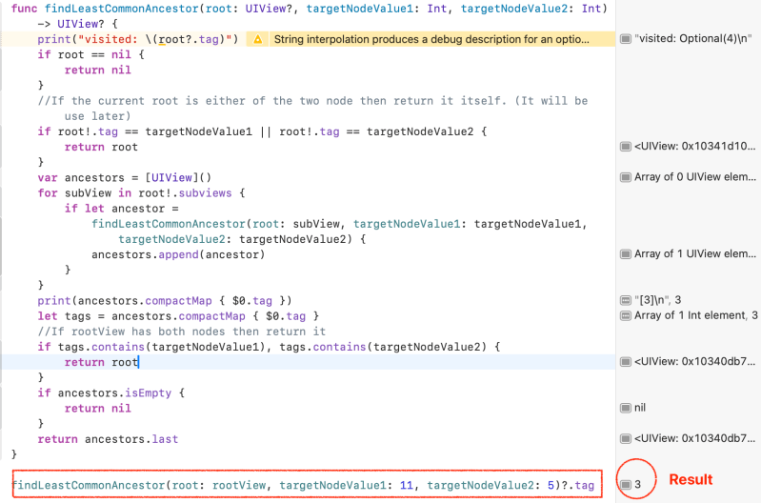Show the result icon for Array of 0 UIView
The width and height of the screenshot is (761, 503).
625,177
